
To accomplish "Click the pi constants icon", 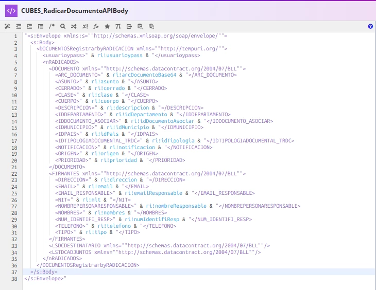I will coord(118,26).
